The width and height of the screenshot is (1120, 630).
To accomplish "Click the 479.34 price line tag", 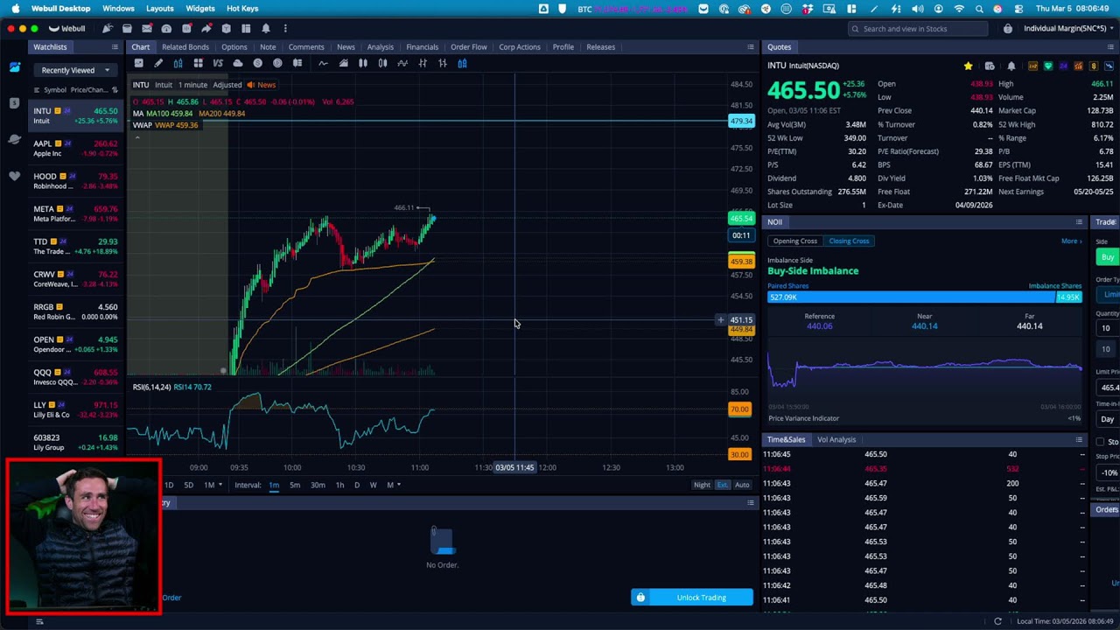I will coord(741,122).
